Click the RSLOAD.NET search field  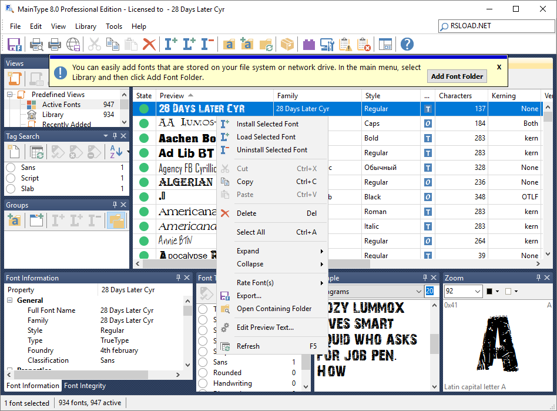pos(496,26)
